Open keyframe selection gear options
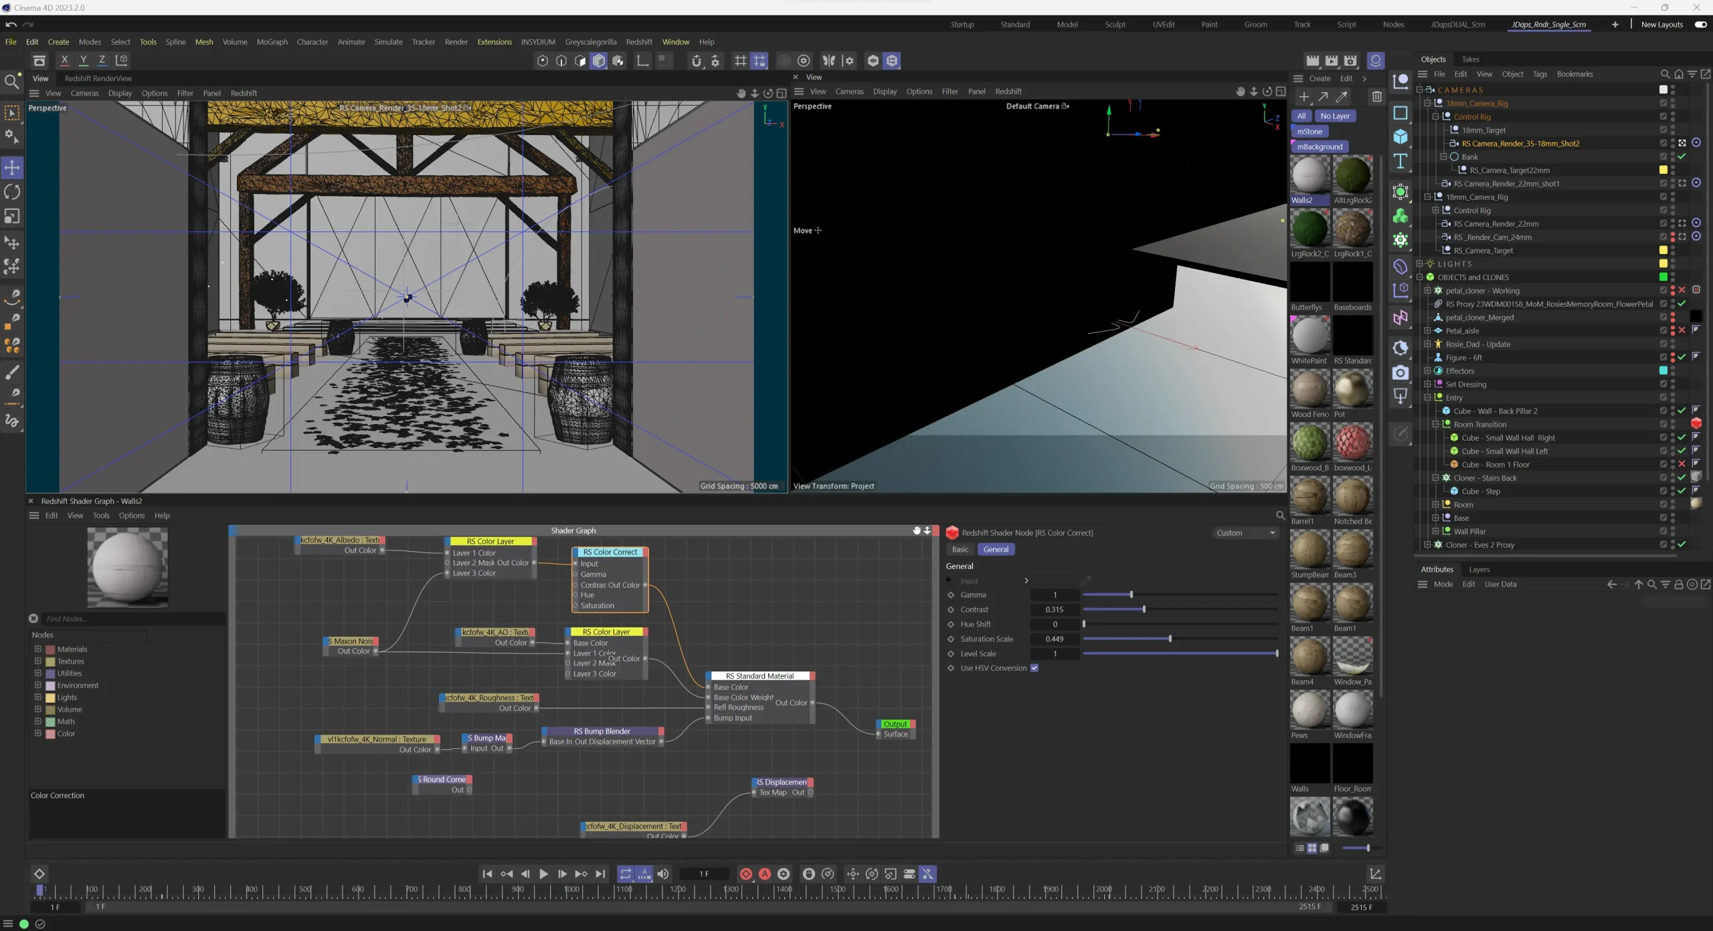Image resolution: width=1713 pixels, height=931 pixels. (783, 874)
